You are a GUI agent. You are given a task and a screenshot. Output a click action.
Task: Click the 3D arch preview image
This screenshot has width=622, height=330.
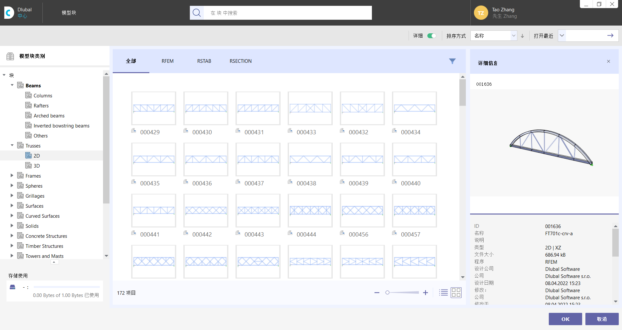[x=551, y=148]
